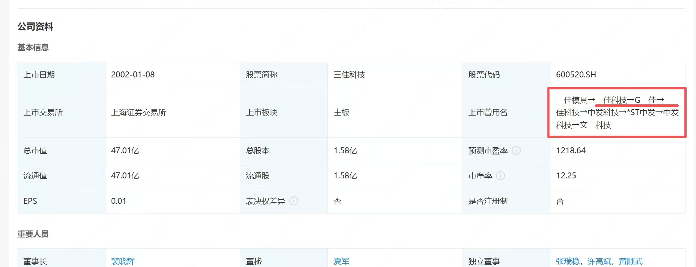Open chairman 裴晓辉 profile link
696x267 pixels.
pyautogui.click(x=123, y=261)
